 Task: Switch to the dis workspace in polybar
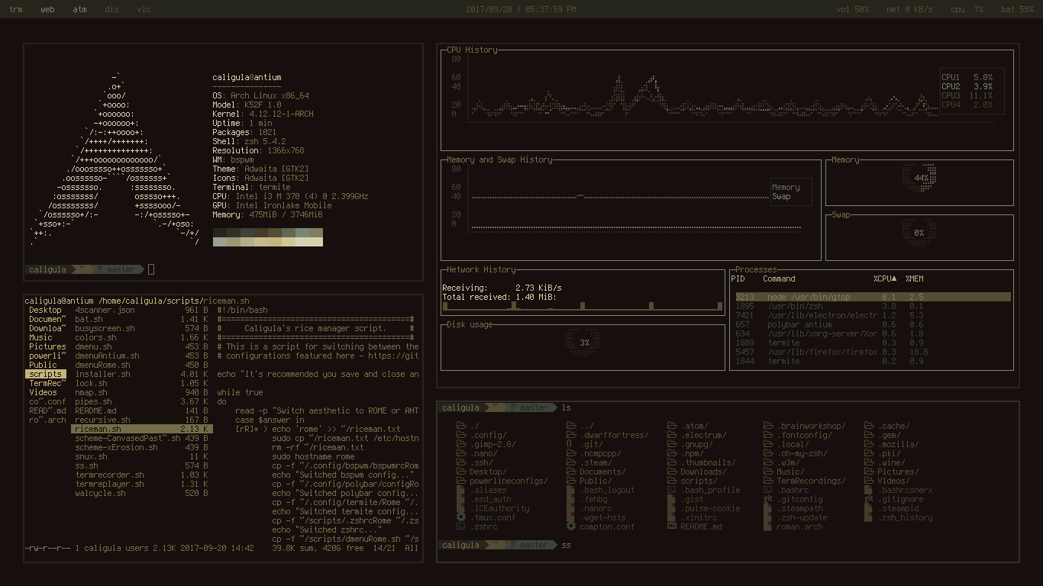111,10
